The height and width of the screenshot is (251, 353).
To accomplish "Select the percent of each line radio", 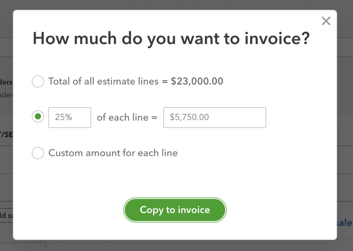I will point(38,117).
